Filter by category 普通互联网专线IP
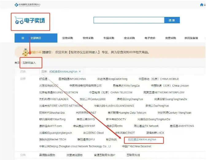The height and width of the screenshot is (160, 208). point(105,155)
